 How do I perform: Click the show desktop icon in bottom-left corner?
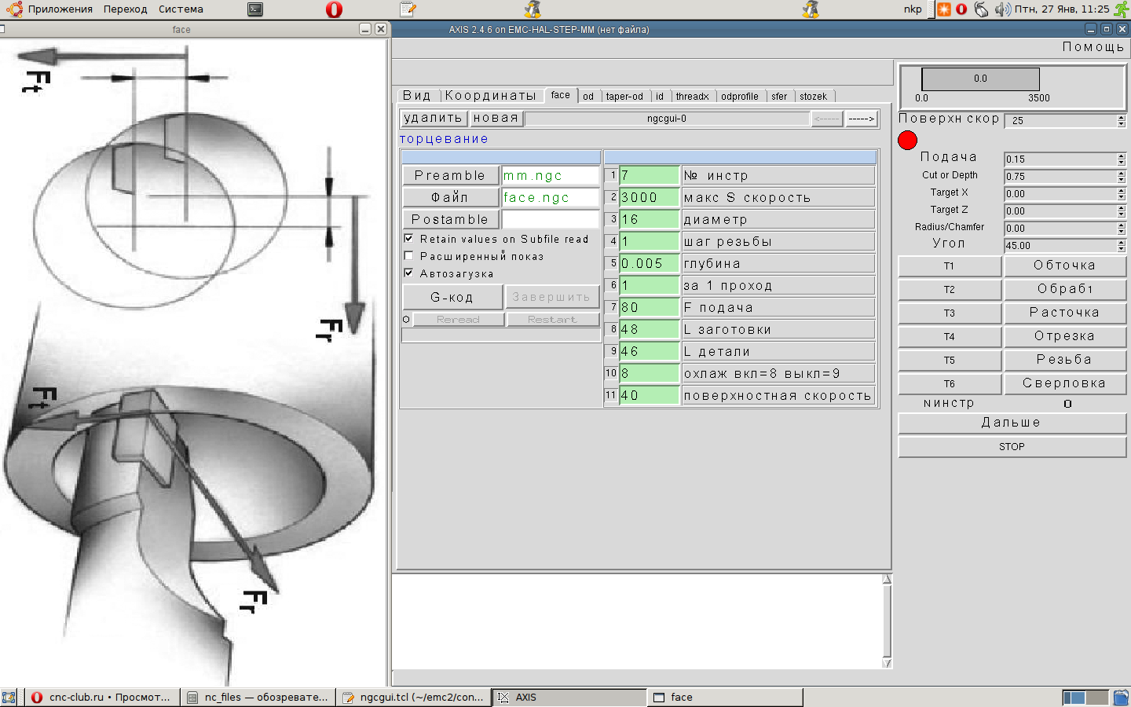pos(9,697)
